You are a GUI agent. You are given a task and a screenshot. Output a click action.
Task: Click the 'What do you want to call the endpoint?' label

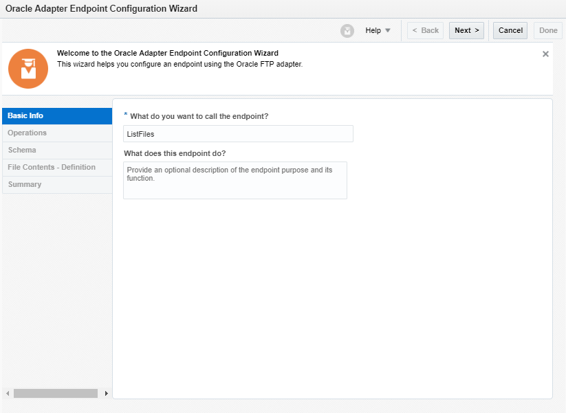coord(199,116)
